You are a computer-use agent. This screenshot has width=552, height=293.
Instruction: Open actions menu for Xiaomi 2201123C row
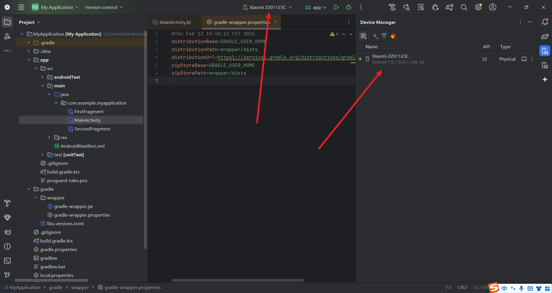532,59
